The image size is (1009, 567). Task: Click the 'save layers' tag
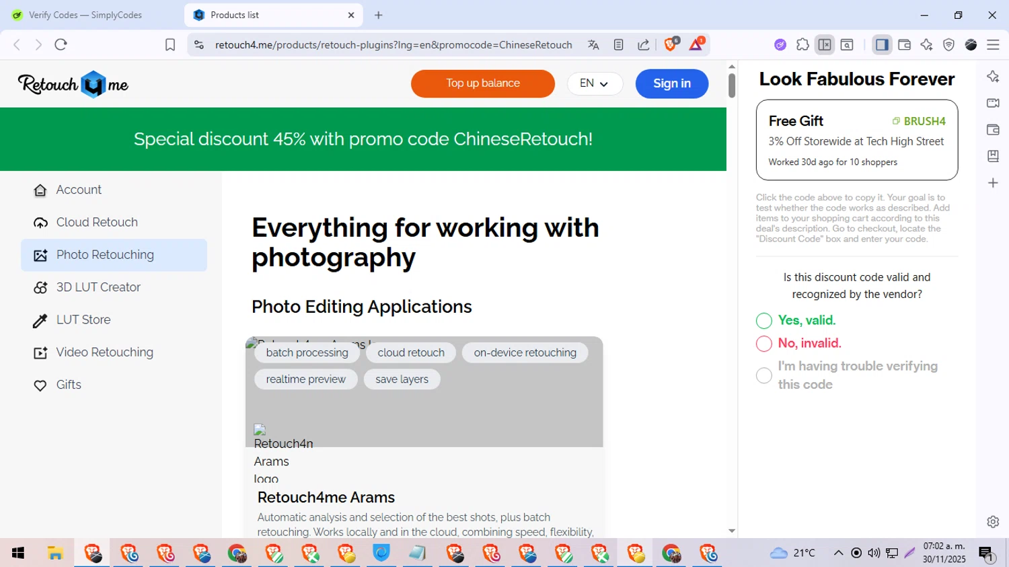tap(402, 379)
